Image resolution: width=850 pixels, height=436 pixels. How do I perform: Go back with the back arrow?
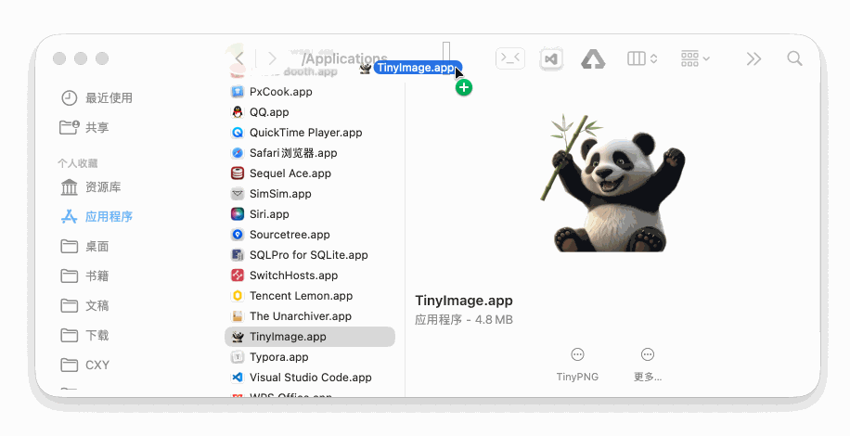point(239,58)
